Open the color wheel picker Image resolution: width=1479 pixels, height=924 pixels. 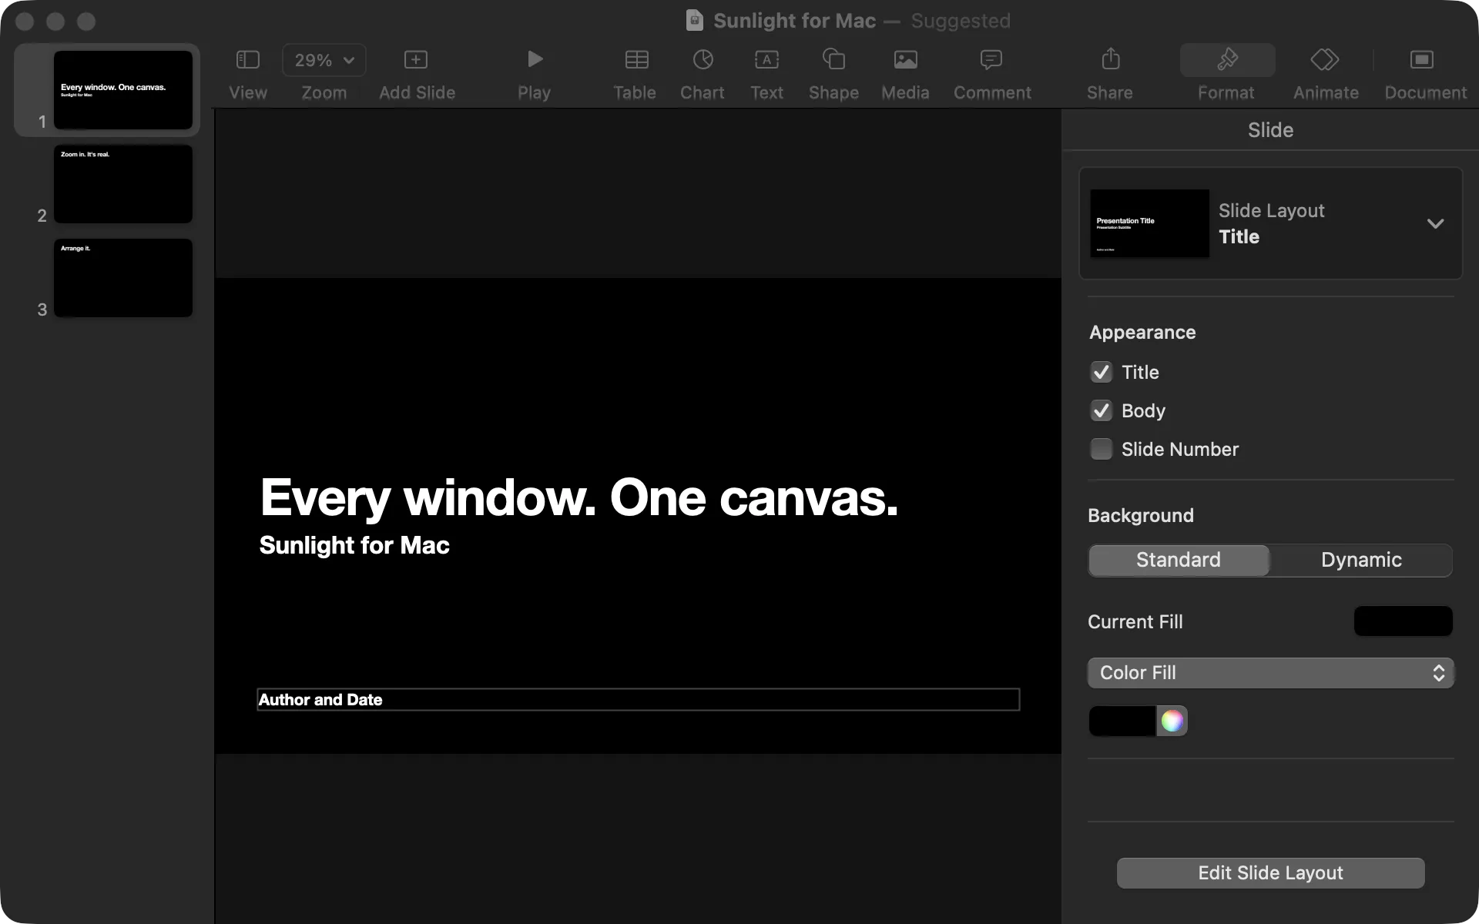(1172, 721)
